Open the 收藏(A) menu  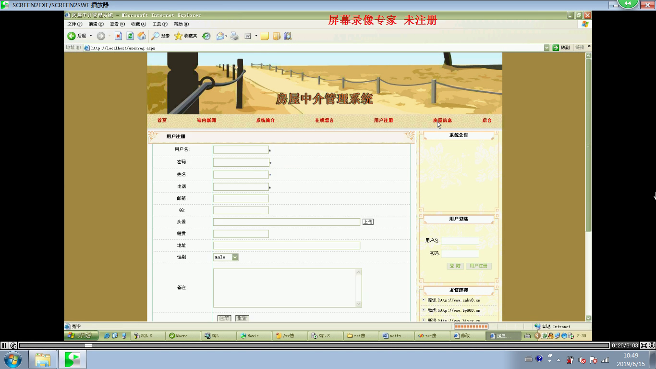[x=138, y=24]
